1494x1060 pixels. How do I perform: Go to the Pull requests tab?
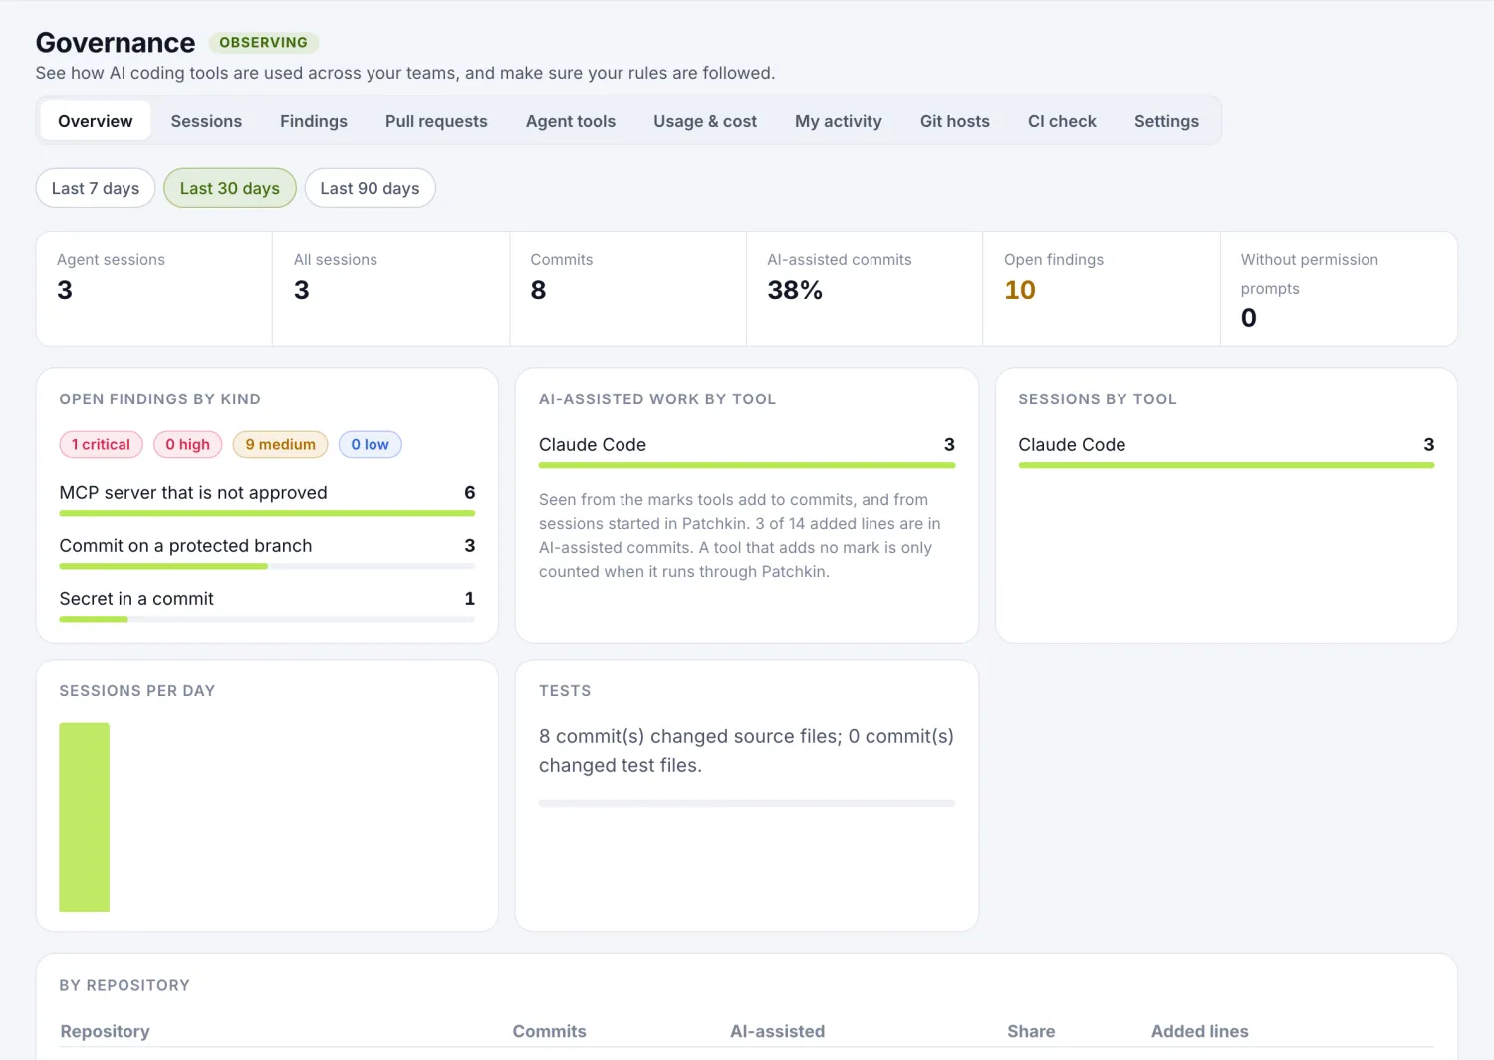coord(436,121)
